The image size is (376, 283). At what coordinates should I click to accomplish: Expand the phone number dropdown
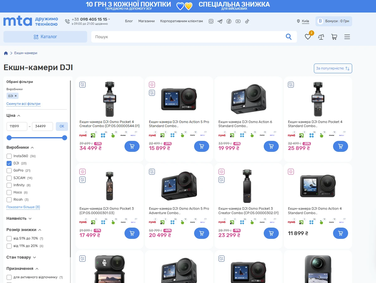click(x=109, y=19)
